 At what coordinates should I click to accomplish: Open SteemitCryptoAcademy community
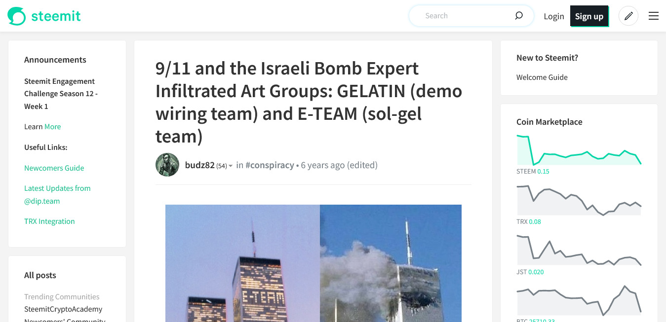(63, 309)
